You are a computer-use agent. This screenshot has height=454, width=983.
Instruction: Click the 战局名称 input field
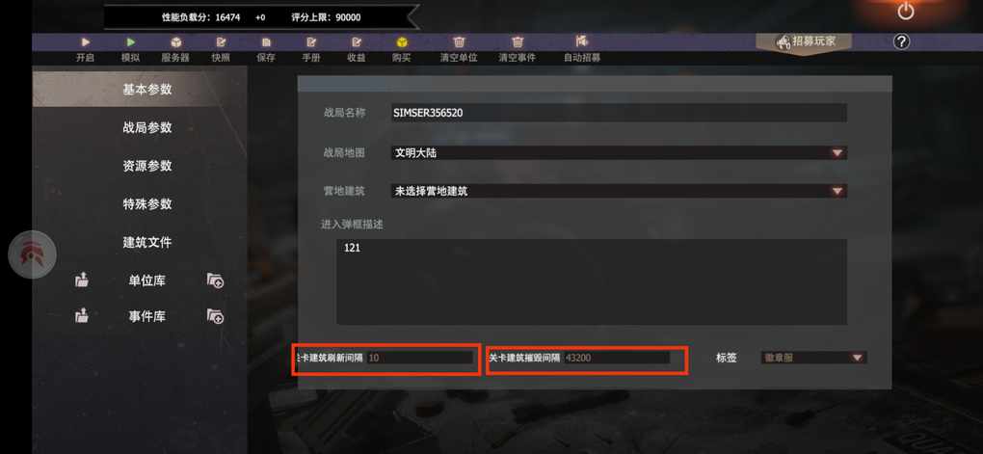(x=619, y=113)
